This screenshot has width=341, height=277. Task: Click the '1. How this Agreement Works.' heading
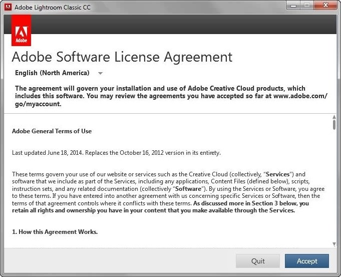point(55,232)
